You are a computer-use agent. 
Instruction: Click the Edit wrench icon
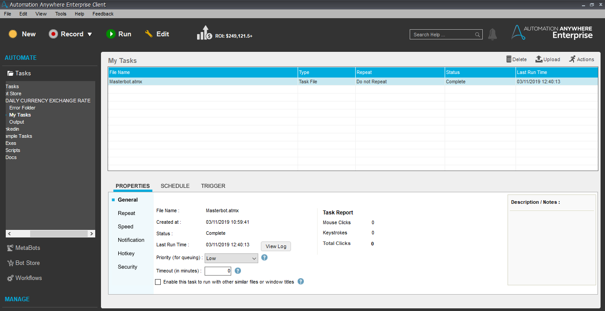click(x=149, y=34)
